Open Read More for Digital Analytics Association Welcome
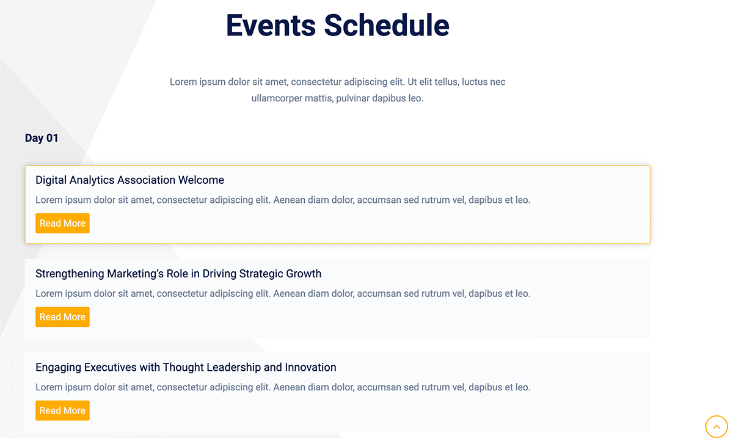Viewport: 733px width, 438px height. click(x=62, y=224)
